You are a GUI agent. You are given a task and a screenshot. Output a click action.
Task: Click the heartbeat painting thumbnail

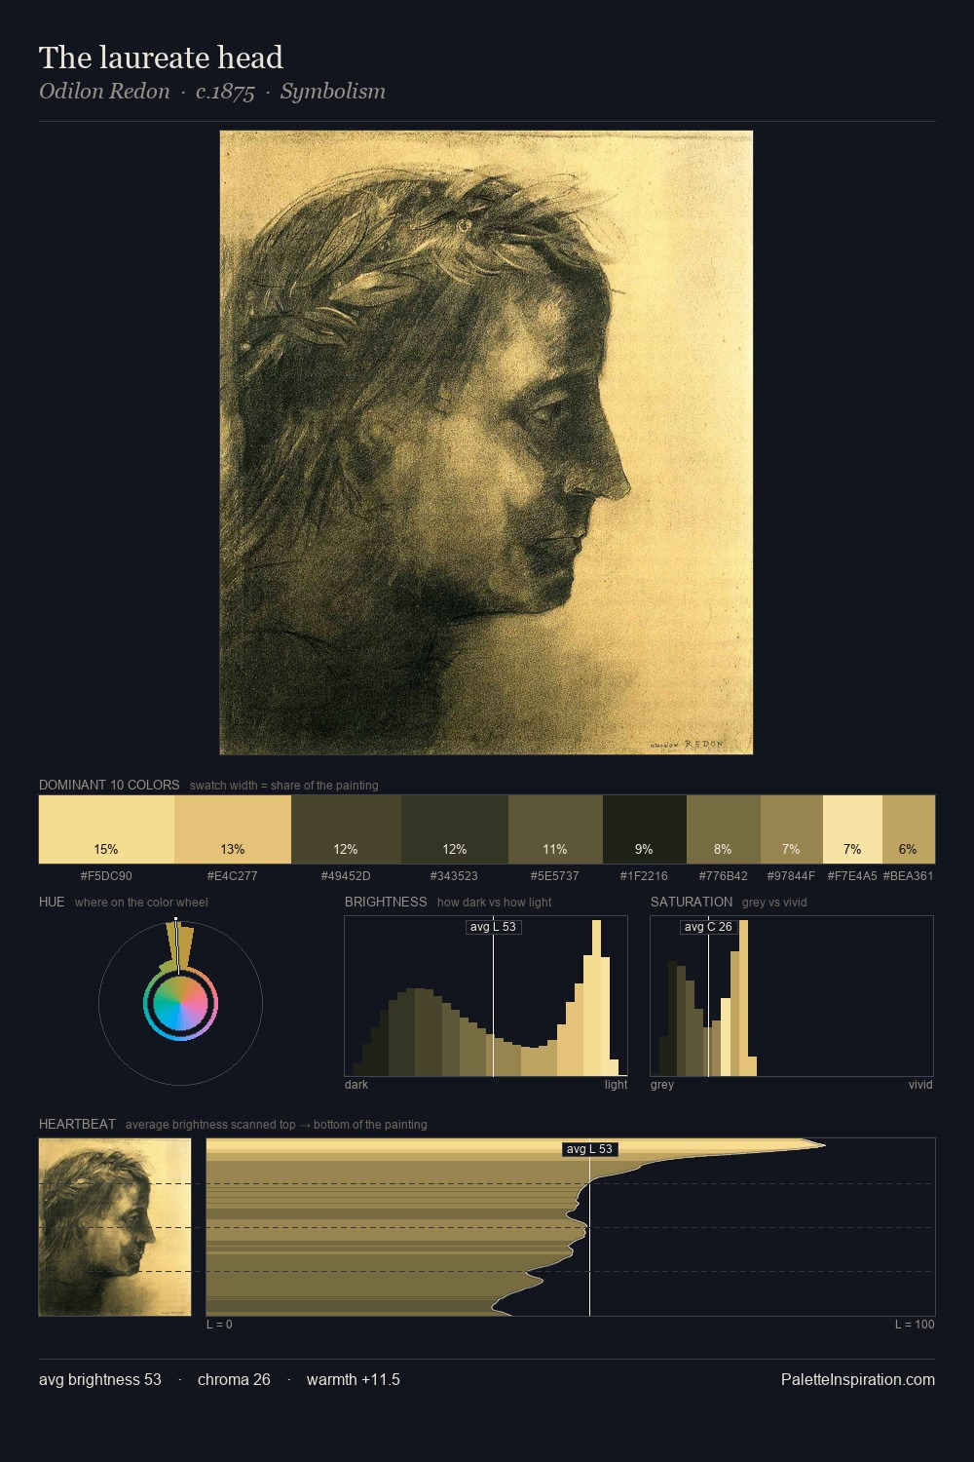pos(115,1227)
